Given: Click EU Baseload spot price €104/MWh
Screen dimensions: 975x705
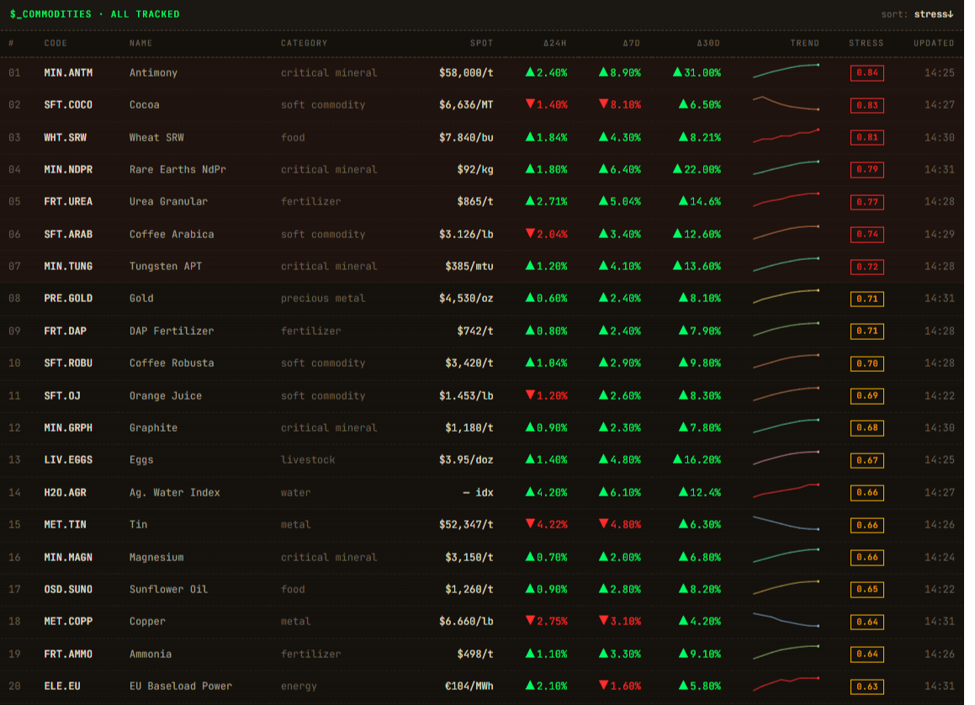Looking at the screenshot, I should pyautogui.click(x=469, y=686).
